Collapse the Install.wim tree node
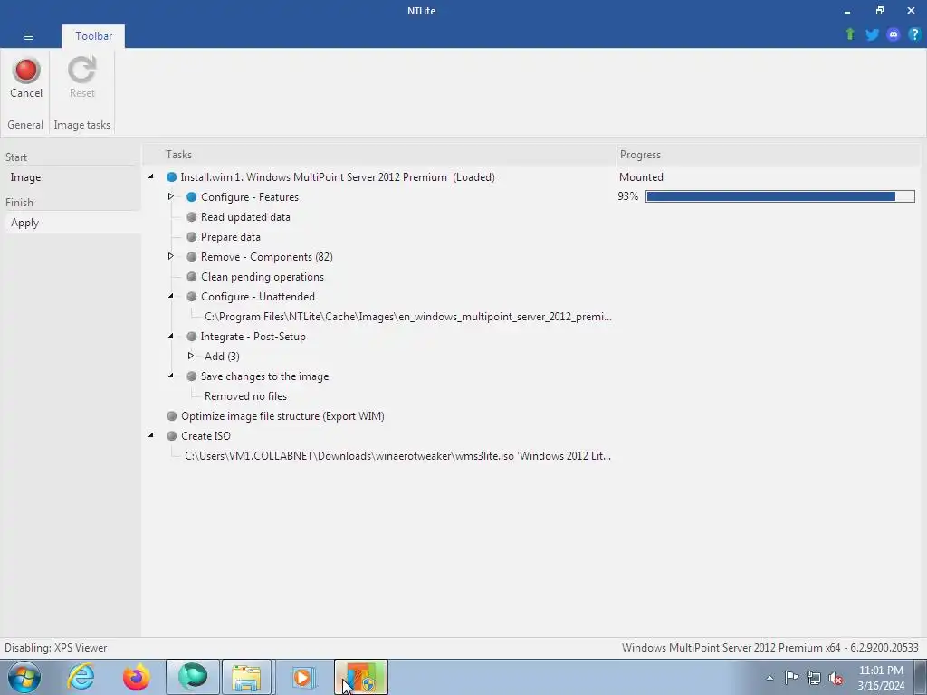Viewport: 927px width, 695px height. pos(151,176)
